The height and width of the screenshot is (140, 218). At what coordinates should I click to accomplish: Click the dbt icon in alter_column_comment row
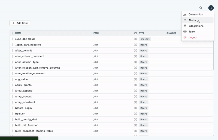pyautogui.click(x=135, y=56)
